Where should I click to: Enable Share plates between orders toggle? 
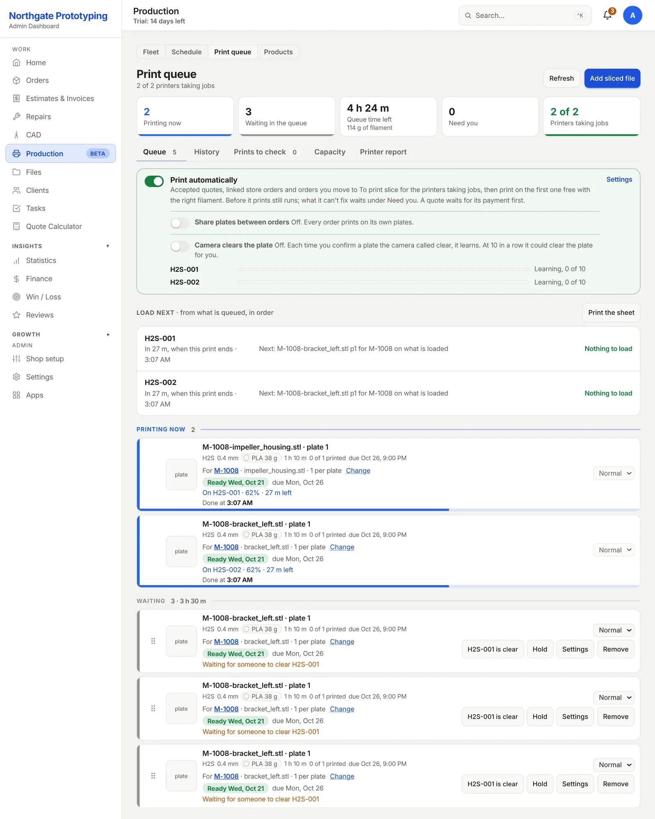coord(179,223)
